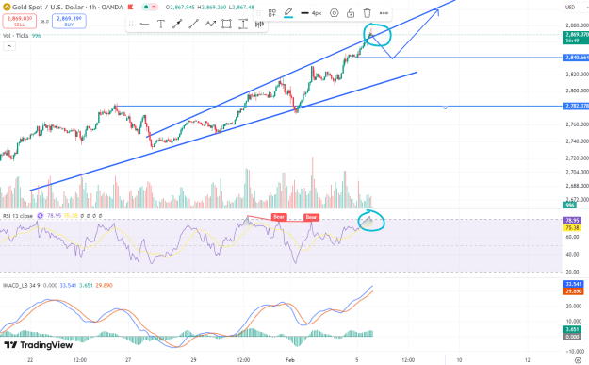Open chart time settings gear at bottom right
This screenshot has width=589, height=365.
[578, 360]
